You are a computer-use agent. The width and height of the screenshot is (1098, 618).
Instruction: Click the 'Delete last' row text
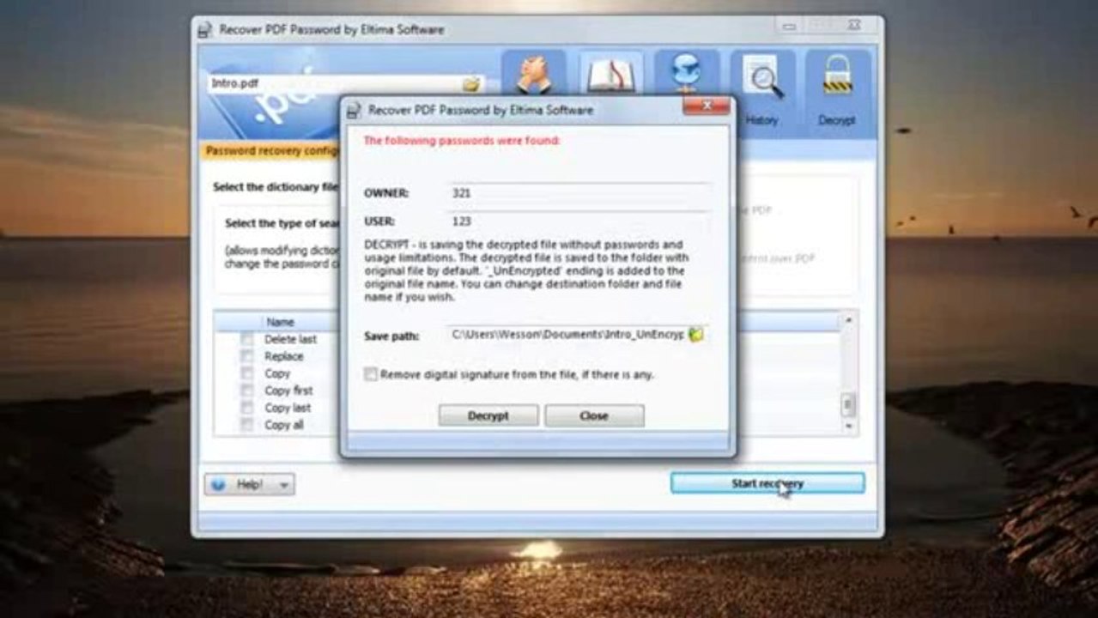point(291,339)
